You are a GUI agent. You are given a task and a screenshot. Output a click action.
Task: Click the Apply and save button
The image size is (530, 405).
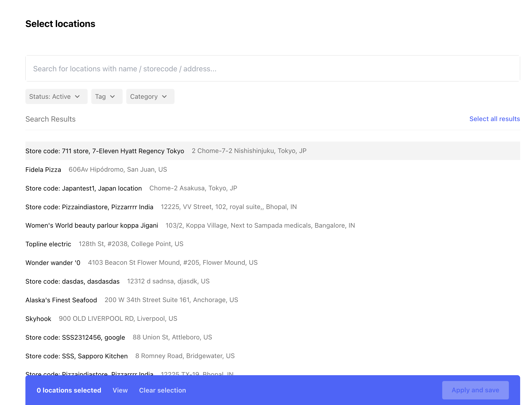click(475, 390)
